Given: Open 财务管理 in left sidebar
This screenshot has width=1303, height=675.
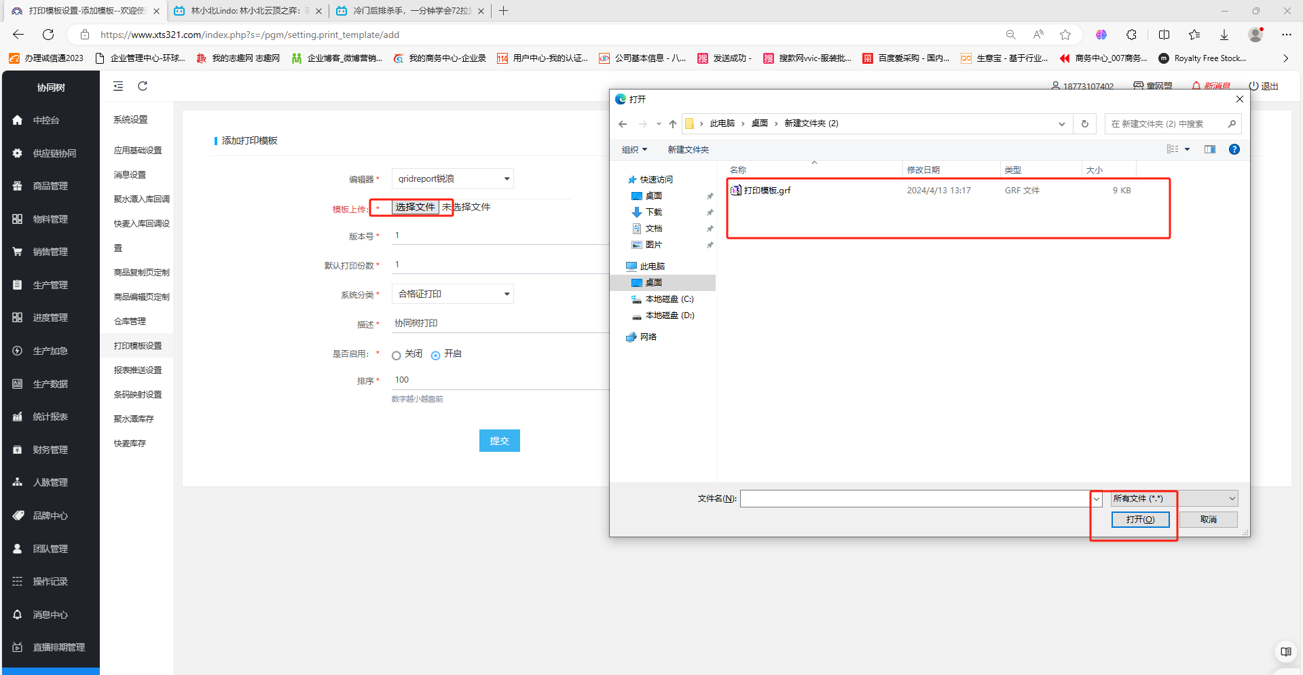Looking at the screenshot, I should coord(50,450).
